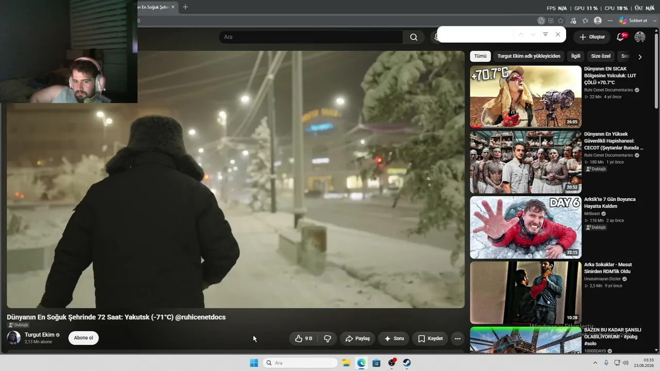This screenshot has height=371, width=660.
Task: Close the current YouTube browser tab
Action: click(x=173, y=7)
